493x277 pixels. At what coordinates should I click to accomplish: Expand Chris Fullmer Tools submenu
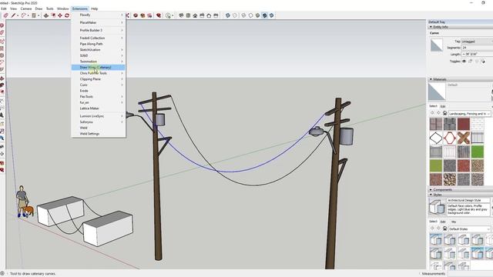[99, 73]
